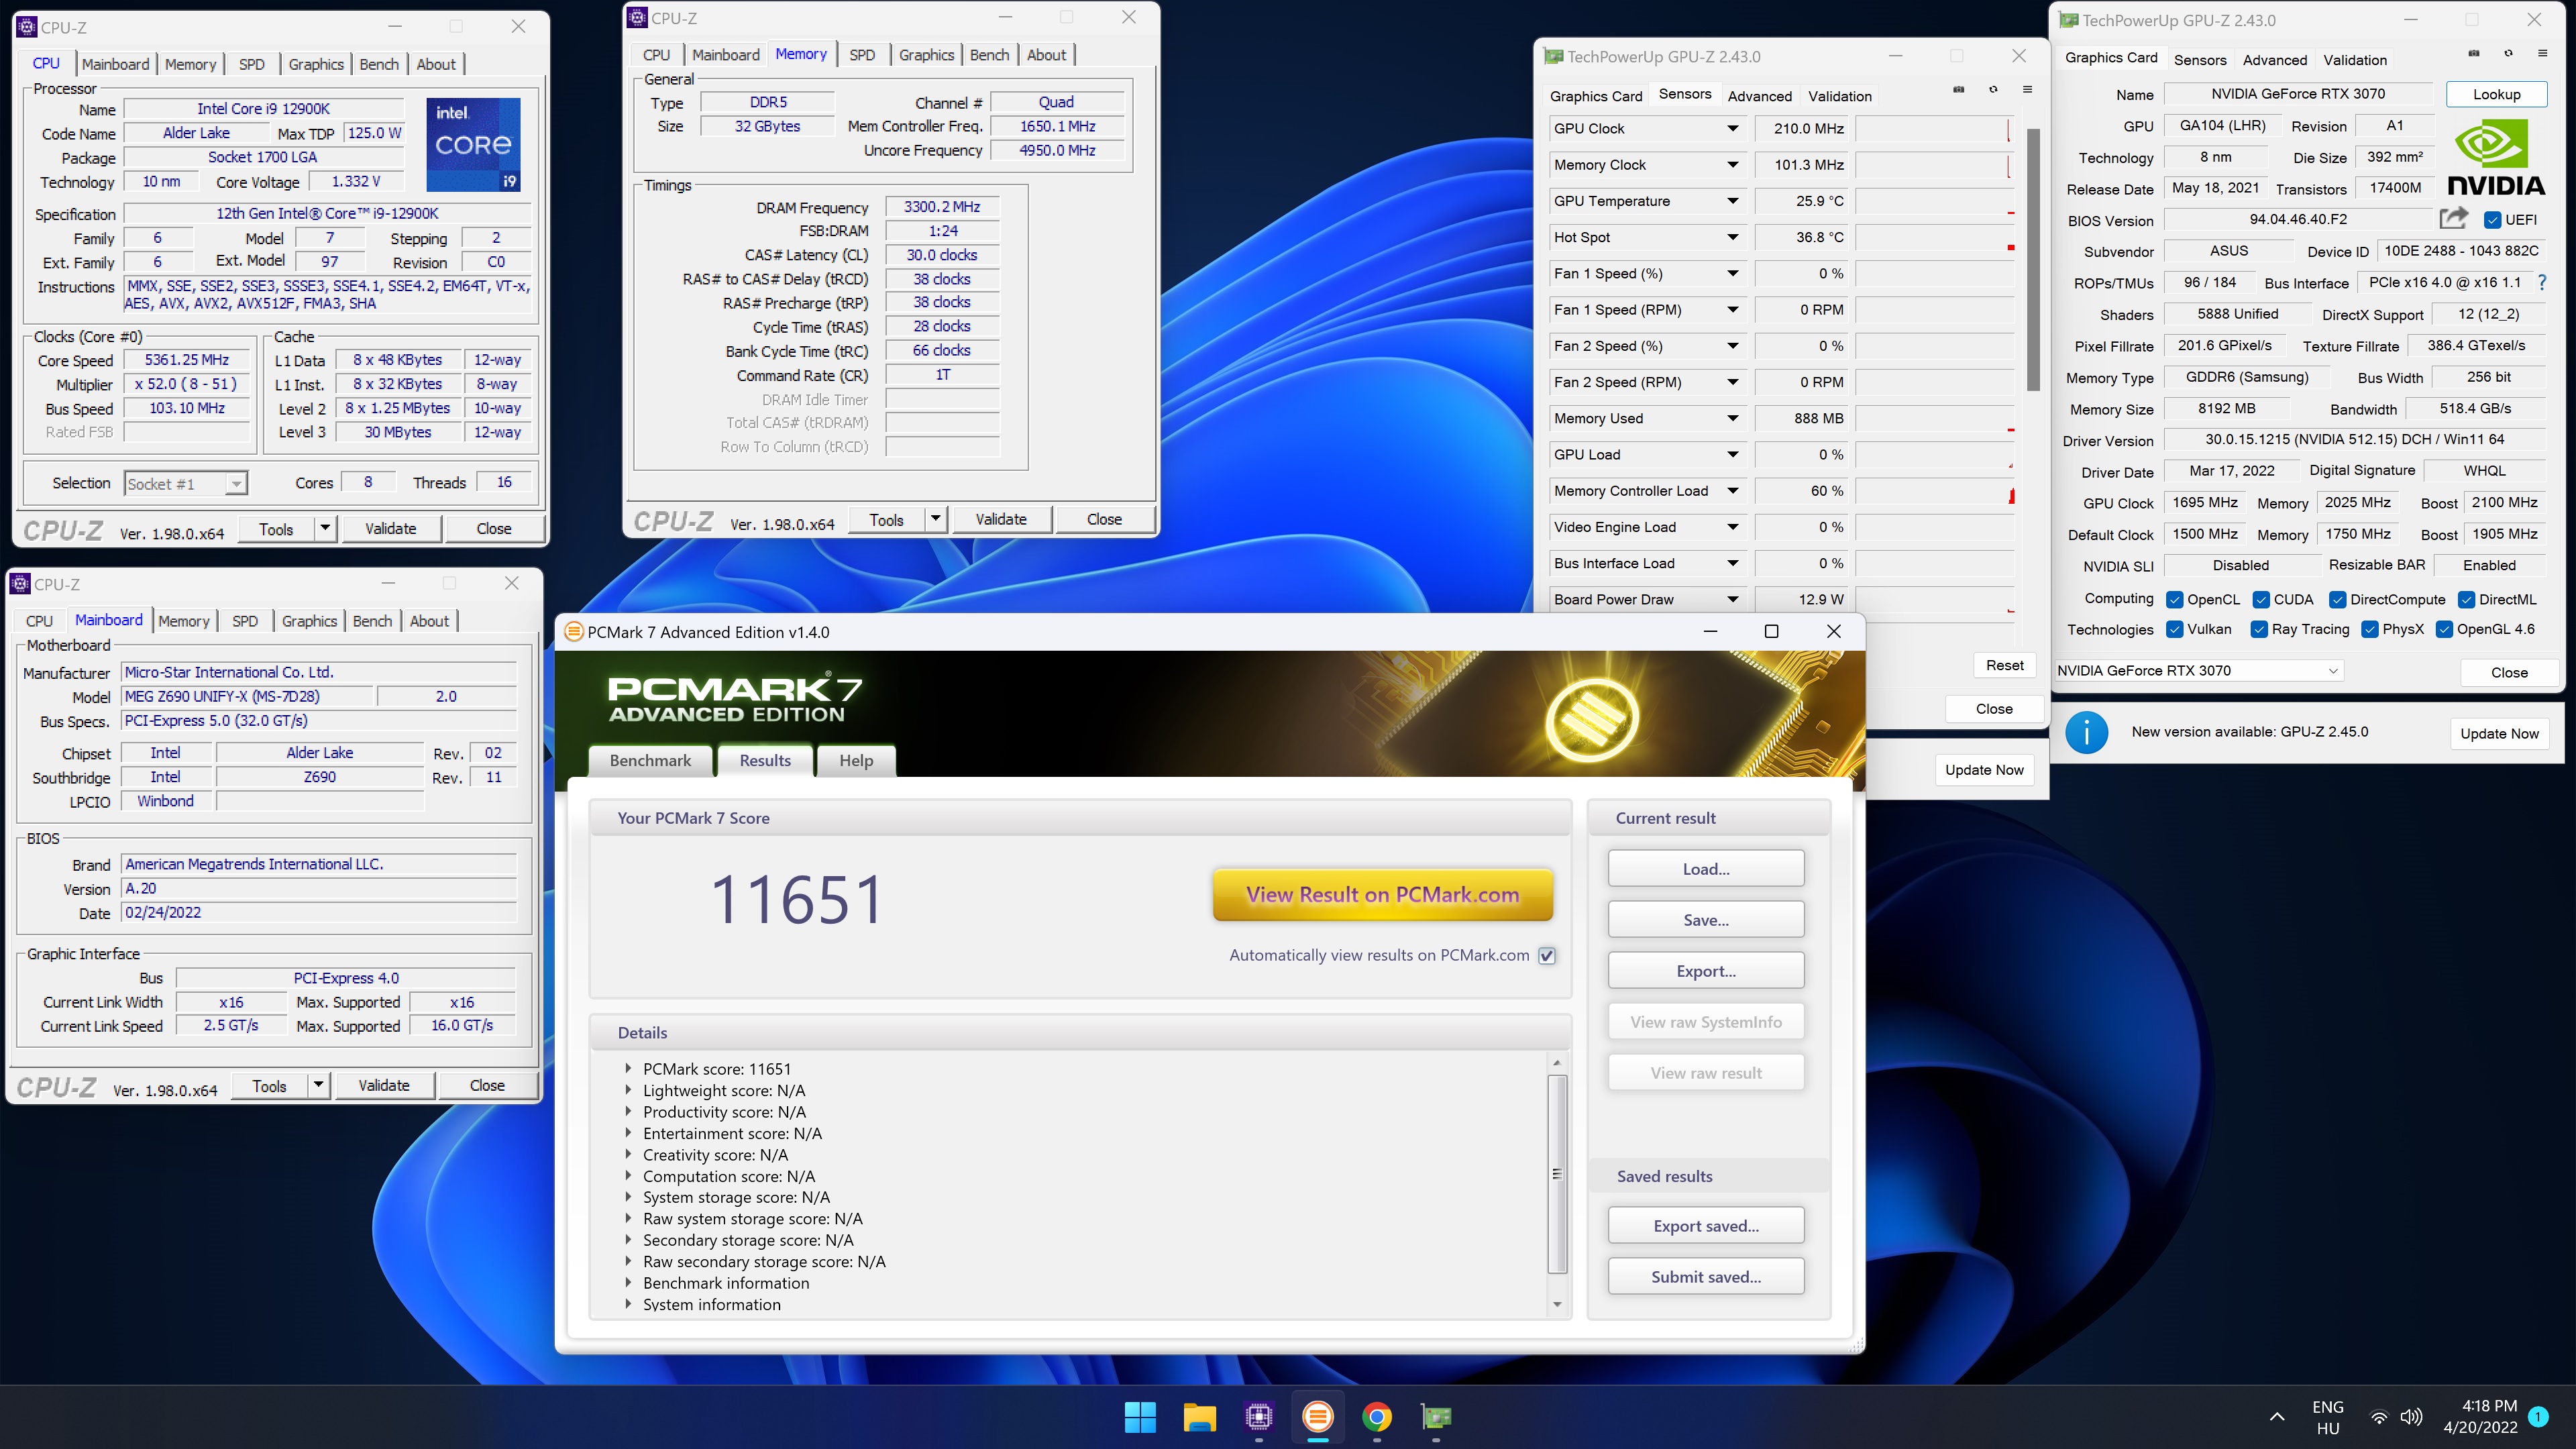Open the Socket #1 selection dropdown
This screenshot has height=1449, width=2576.
click(x=185, y=484)
